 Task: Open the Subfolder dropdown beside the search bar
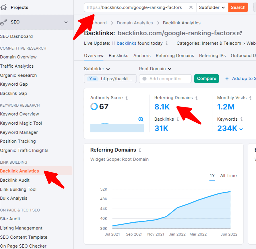coord(212,7)
